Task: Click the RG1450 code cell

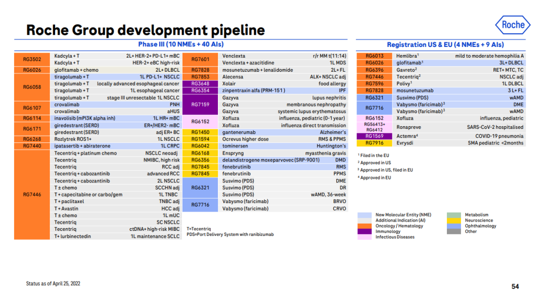Action: coord(200,132)
